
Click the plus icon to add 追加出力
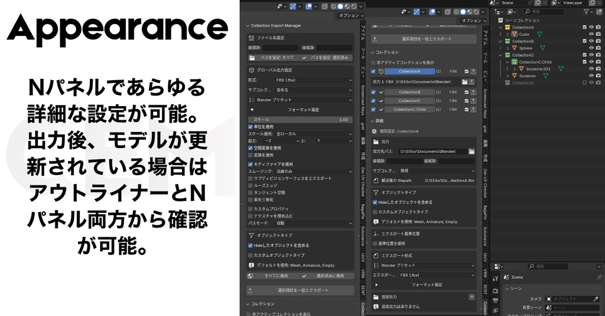(471, 297)
